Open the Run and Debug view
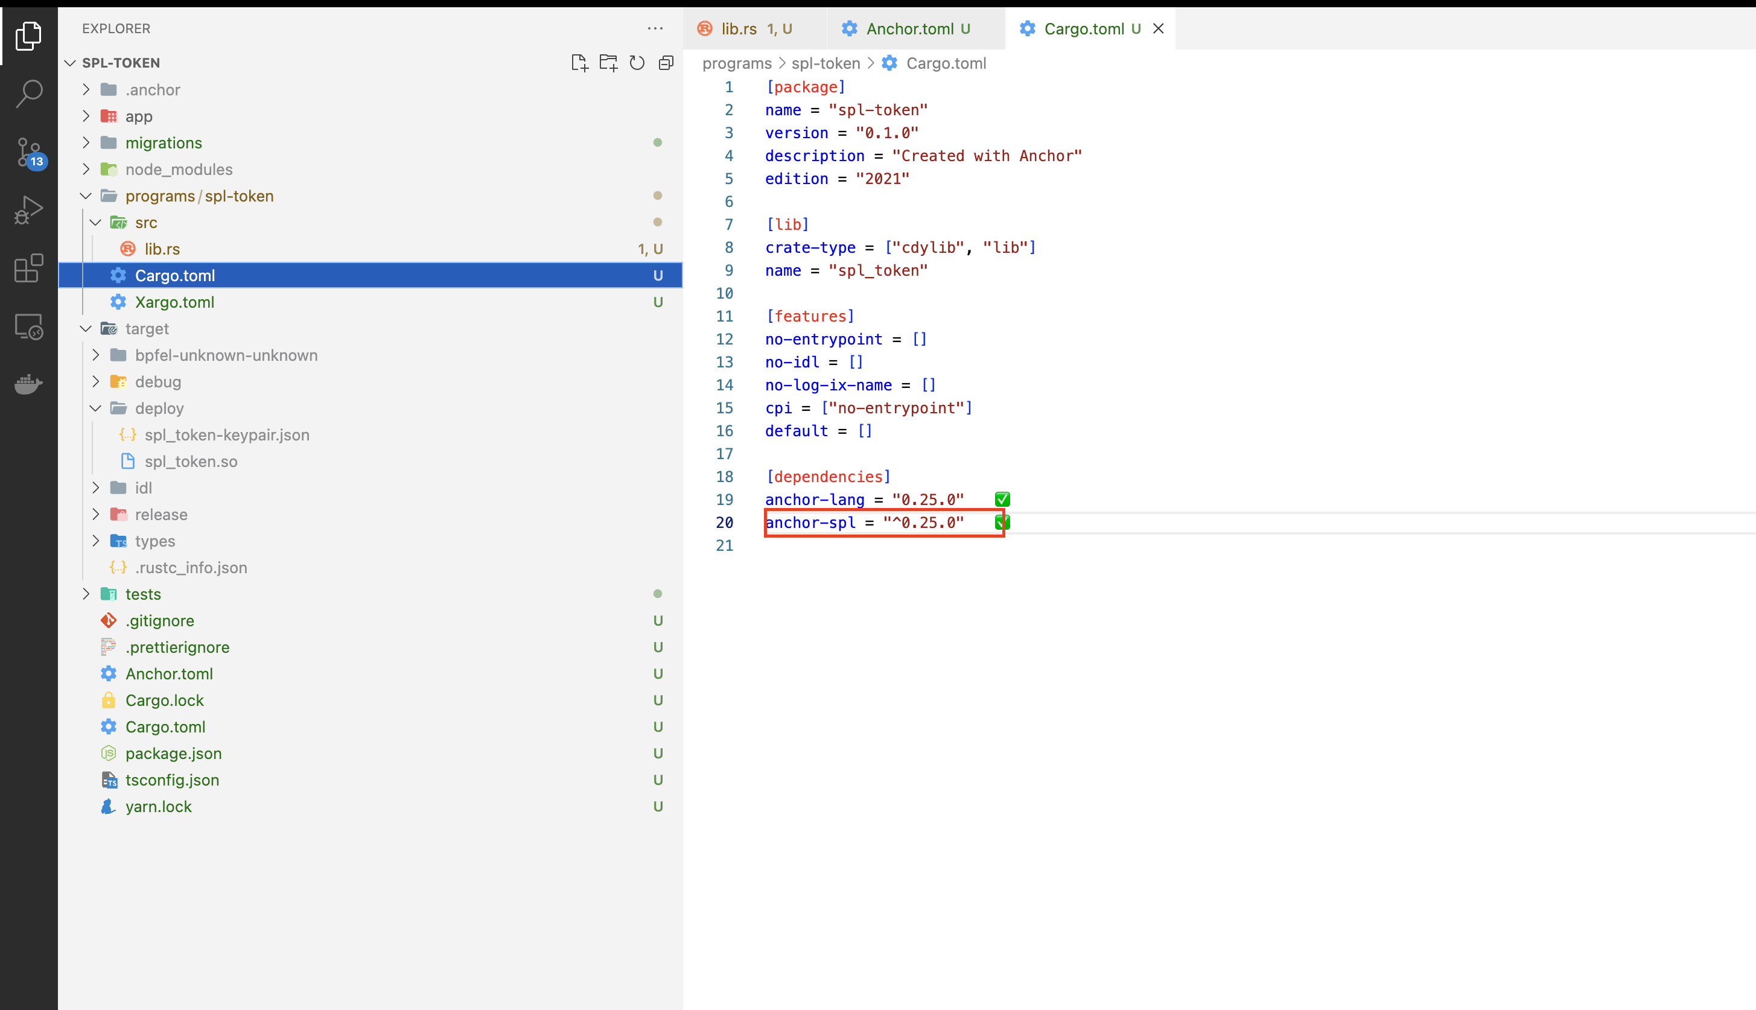1756x1010 pixels. tap(28, 209)
